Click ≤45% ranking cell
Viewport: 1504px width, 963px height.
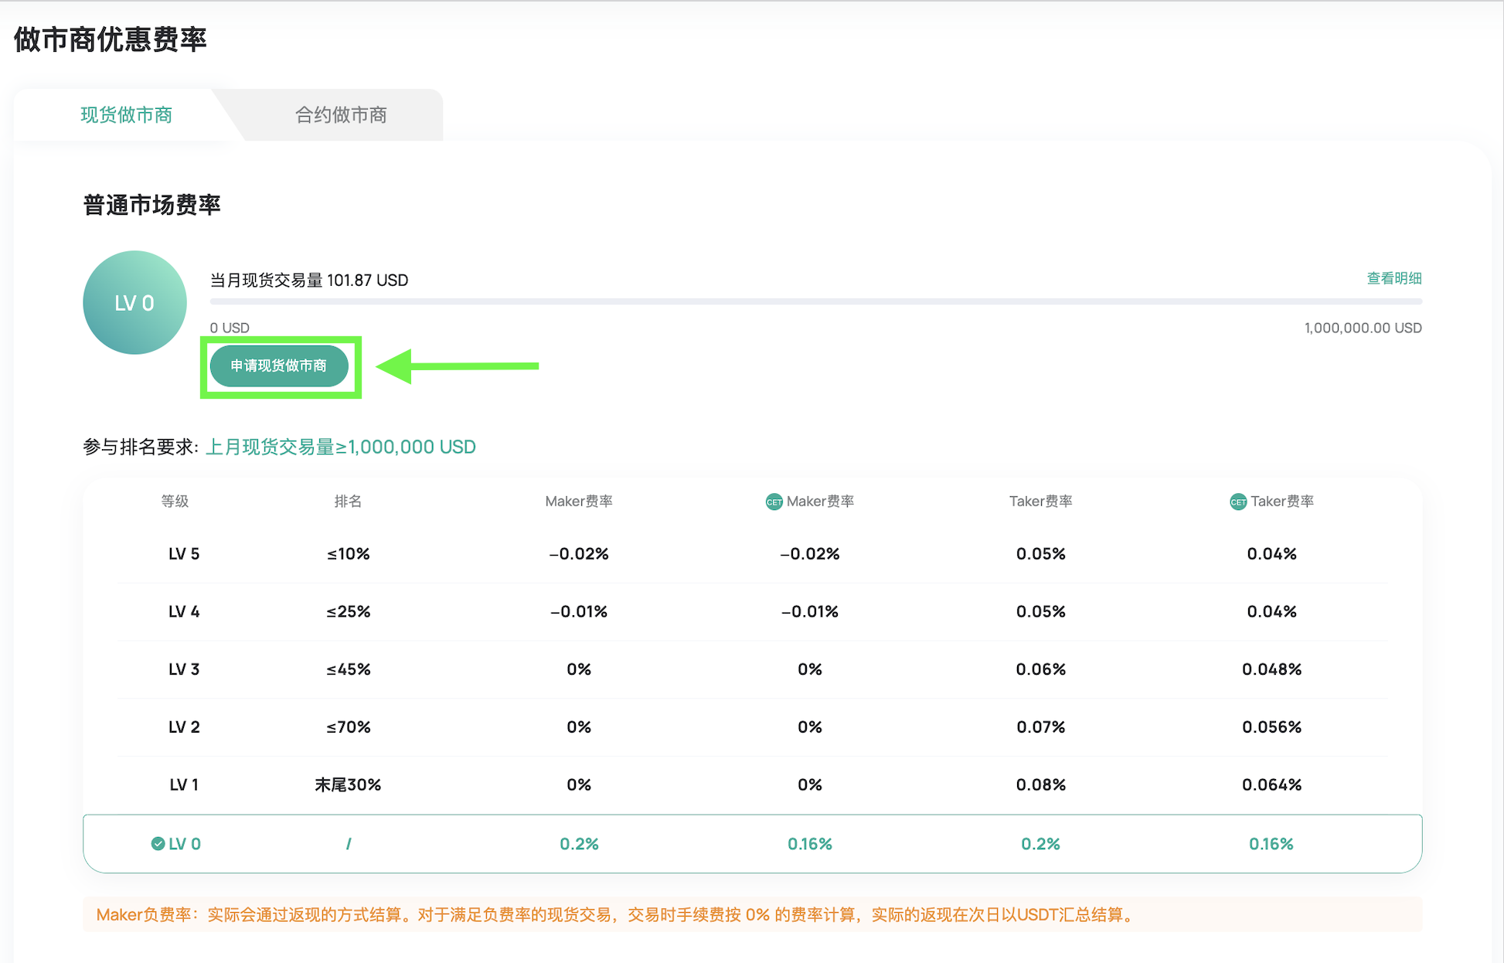(x=348, y=669)
